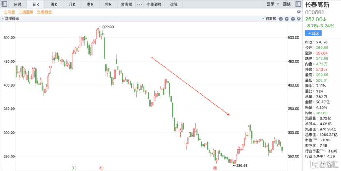This screenshot has height=171, width=341.
Task: Click the red Q marker on timeline
Action: click(101, 168)
